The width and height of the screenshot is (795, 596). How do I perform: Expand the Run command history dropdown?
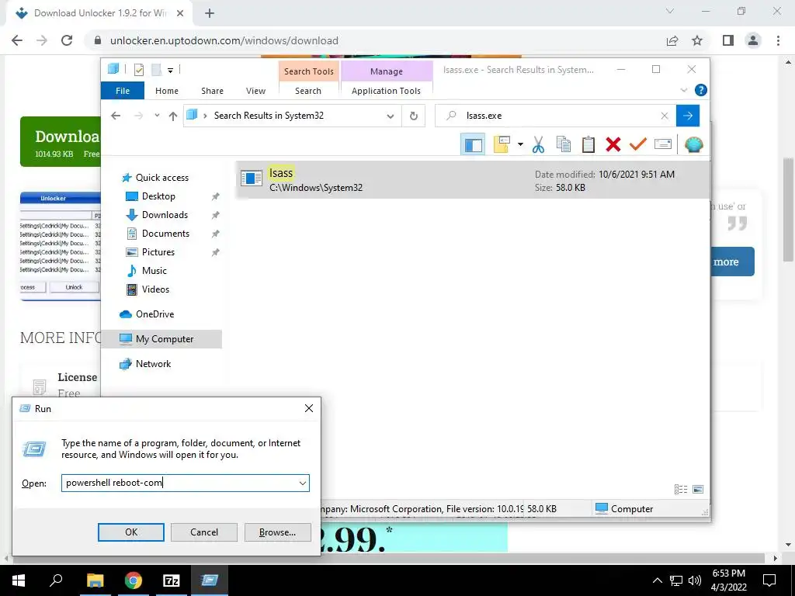[303, 483]
